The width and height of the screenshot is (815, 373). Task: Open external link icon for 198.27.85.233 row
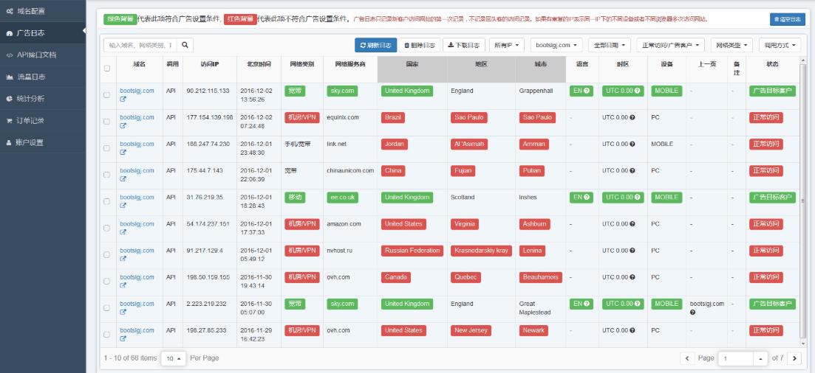pos(123,338)
